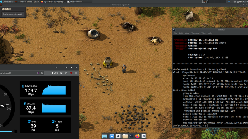Open the extensions puzzle icon in browser
The width and height of the screenshot is (248, 139).
pos(66,73)
